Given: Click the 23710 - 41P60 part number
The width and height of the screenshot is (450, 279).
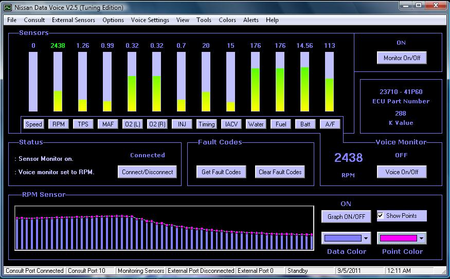Looking at the screenshot, I should coord(401,92).
